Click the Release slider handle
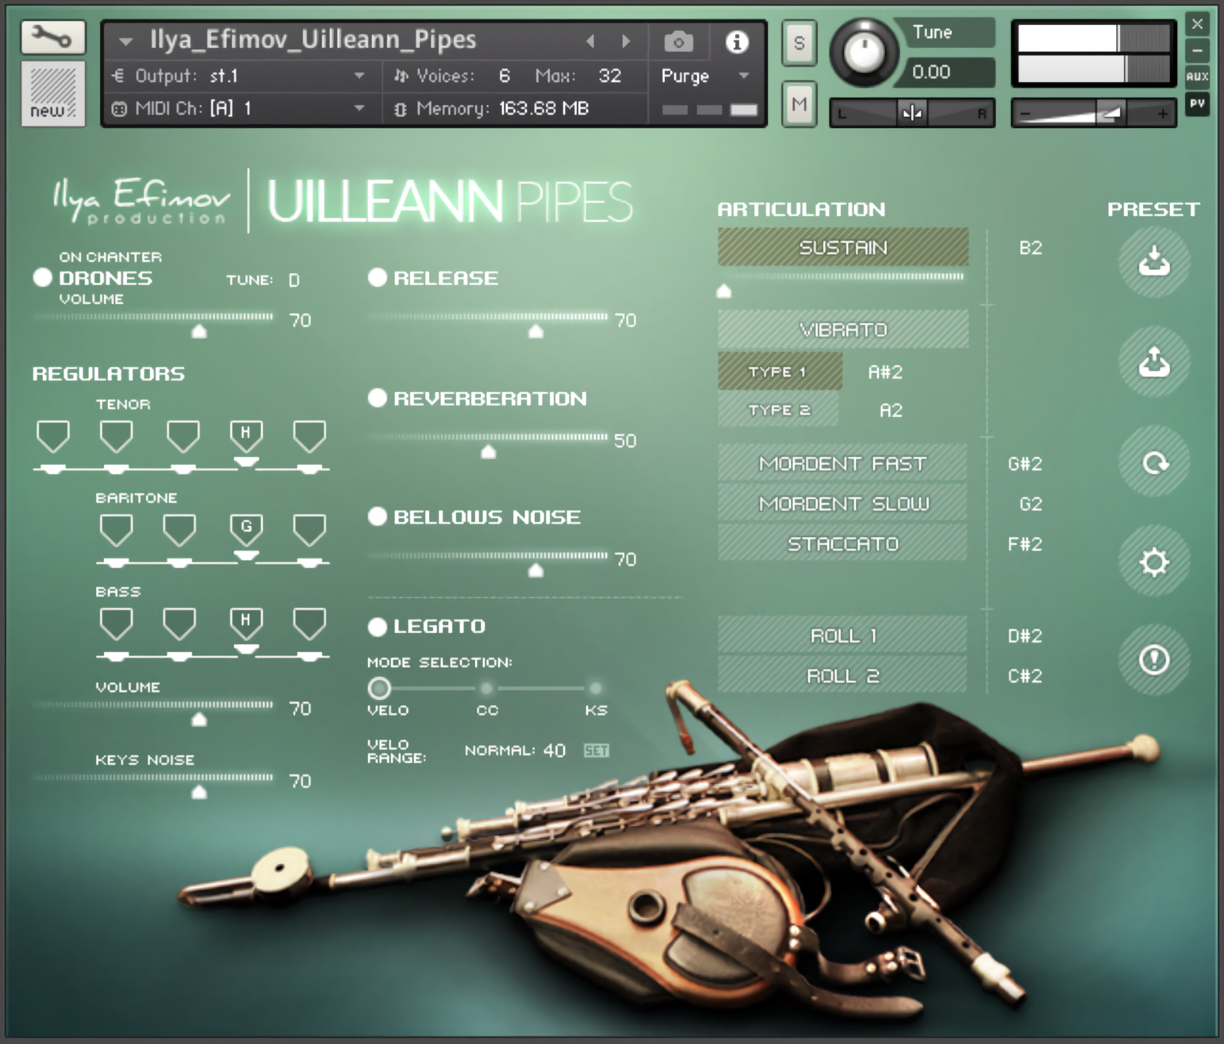 click(x=535, y=331)
